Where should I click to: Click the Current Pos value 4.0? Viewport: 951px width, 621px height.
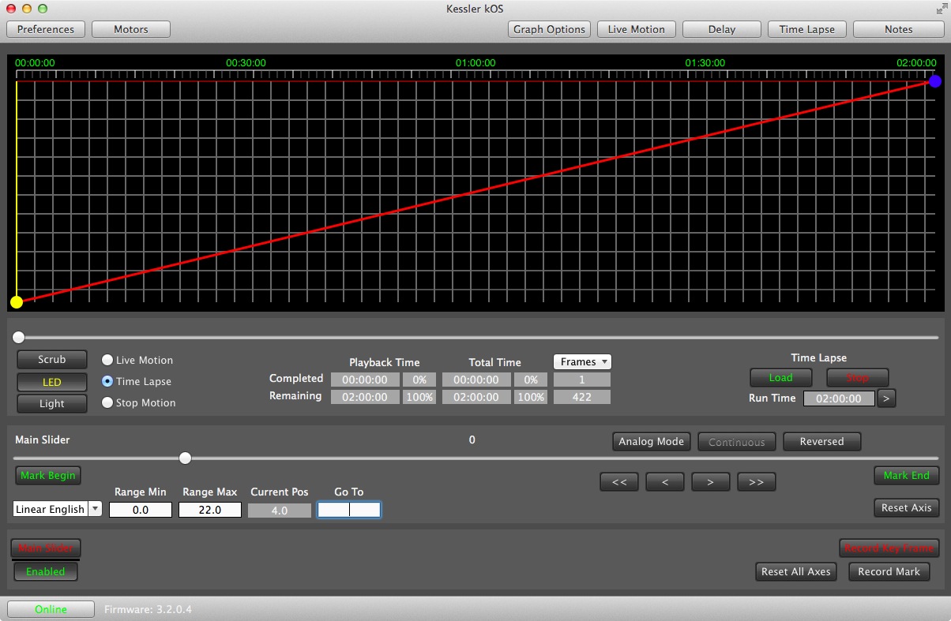click(x=280, y=511)
